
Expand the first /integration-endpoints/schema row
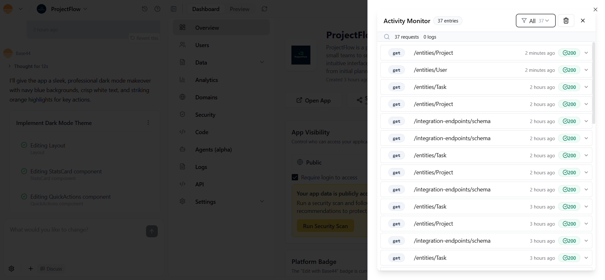pyautogui.click(x=486, y=121)
